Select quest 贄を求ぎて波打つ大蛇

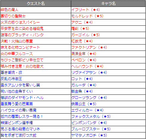[18, 135]
